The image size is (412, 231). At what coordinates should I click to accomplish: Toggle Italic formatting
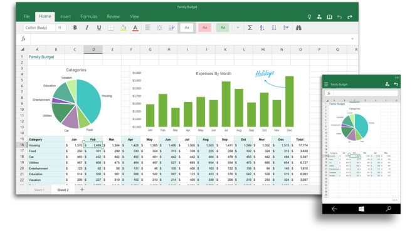click(x=87, y=28)
